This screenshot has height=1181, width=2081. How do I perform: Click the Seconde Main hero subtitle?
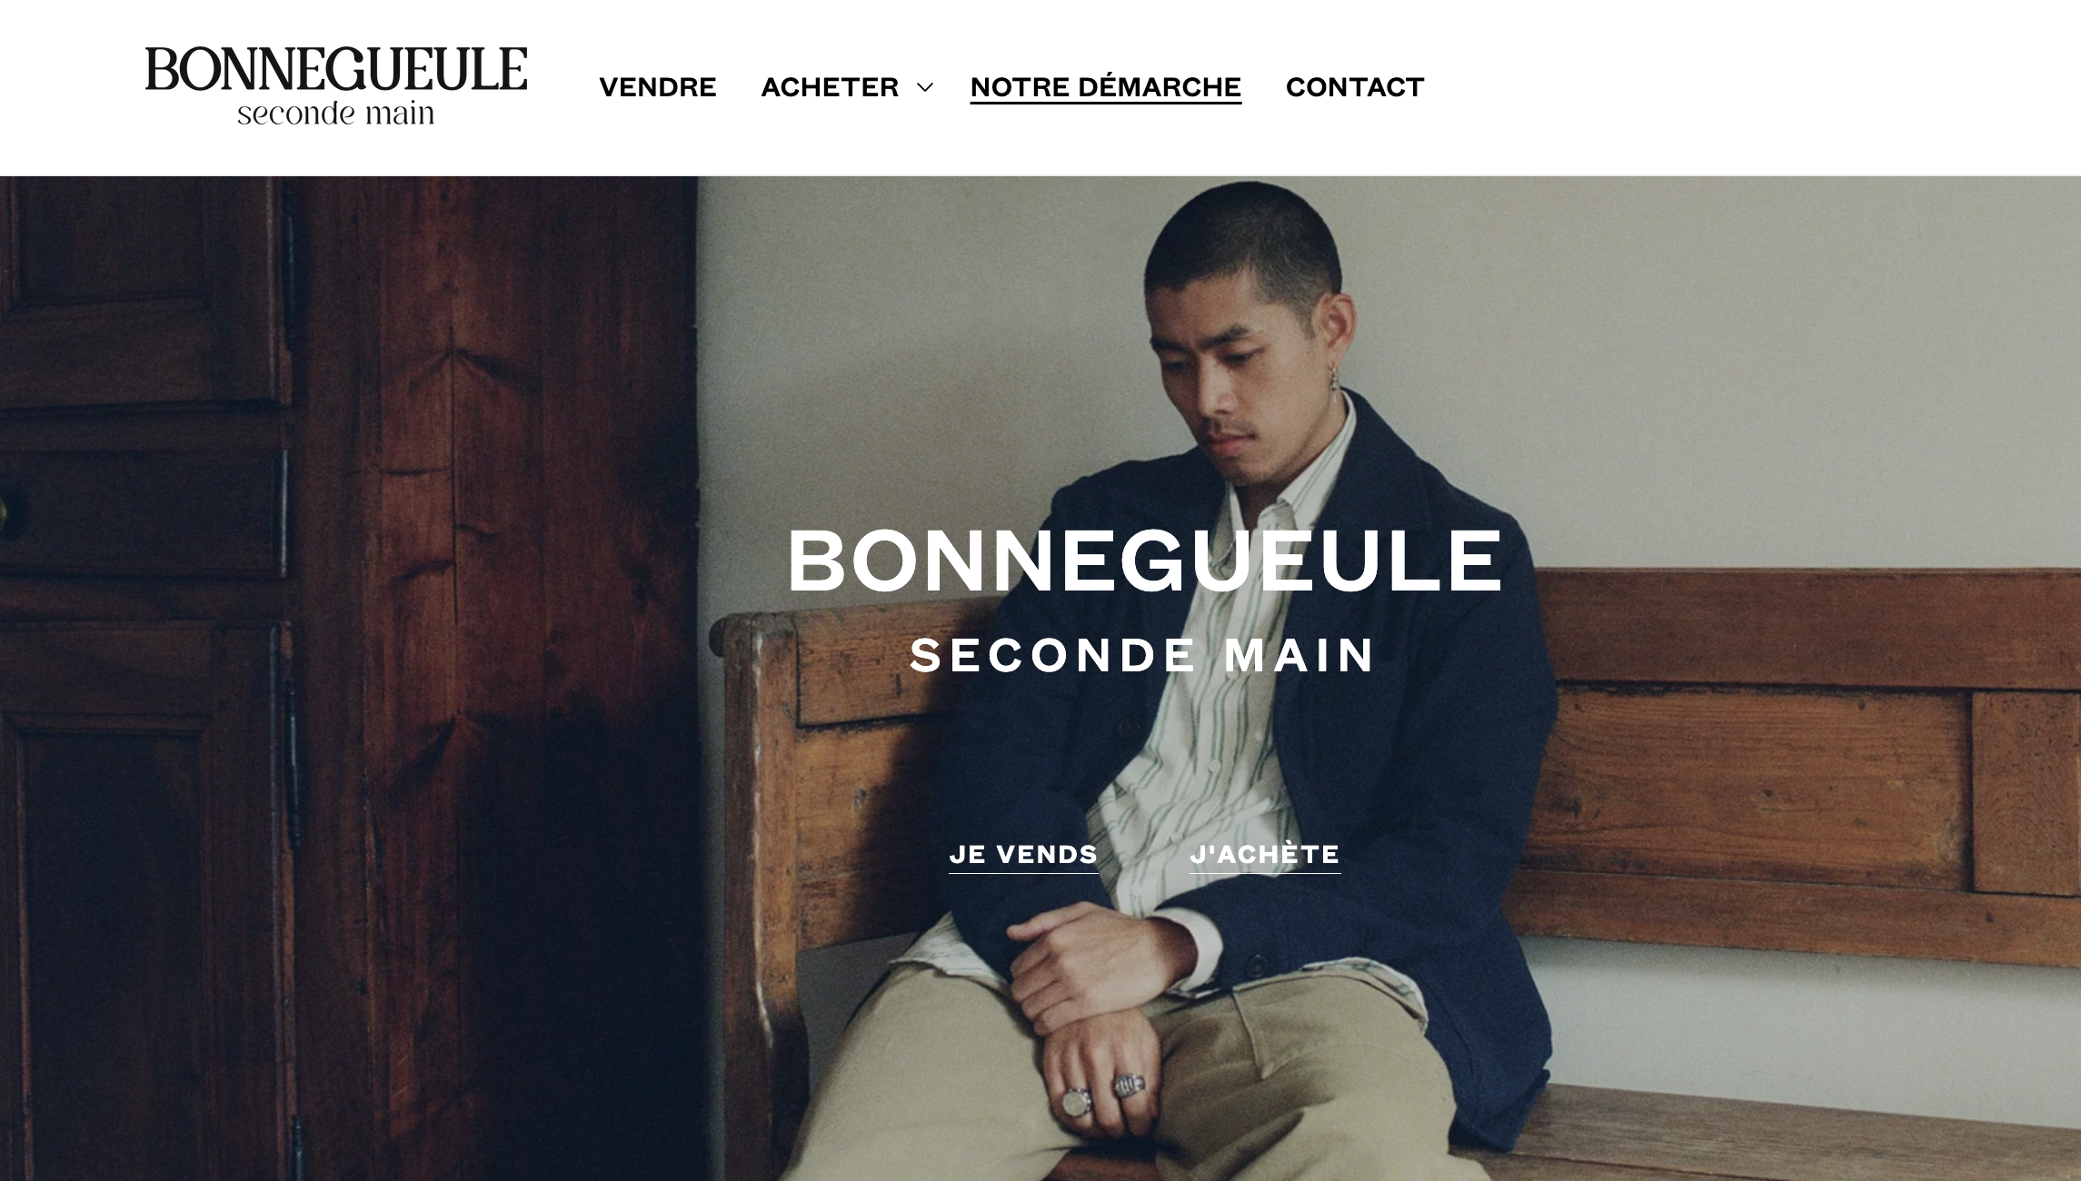pos(1143,655)
